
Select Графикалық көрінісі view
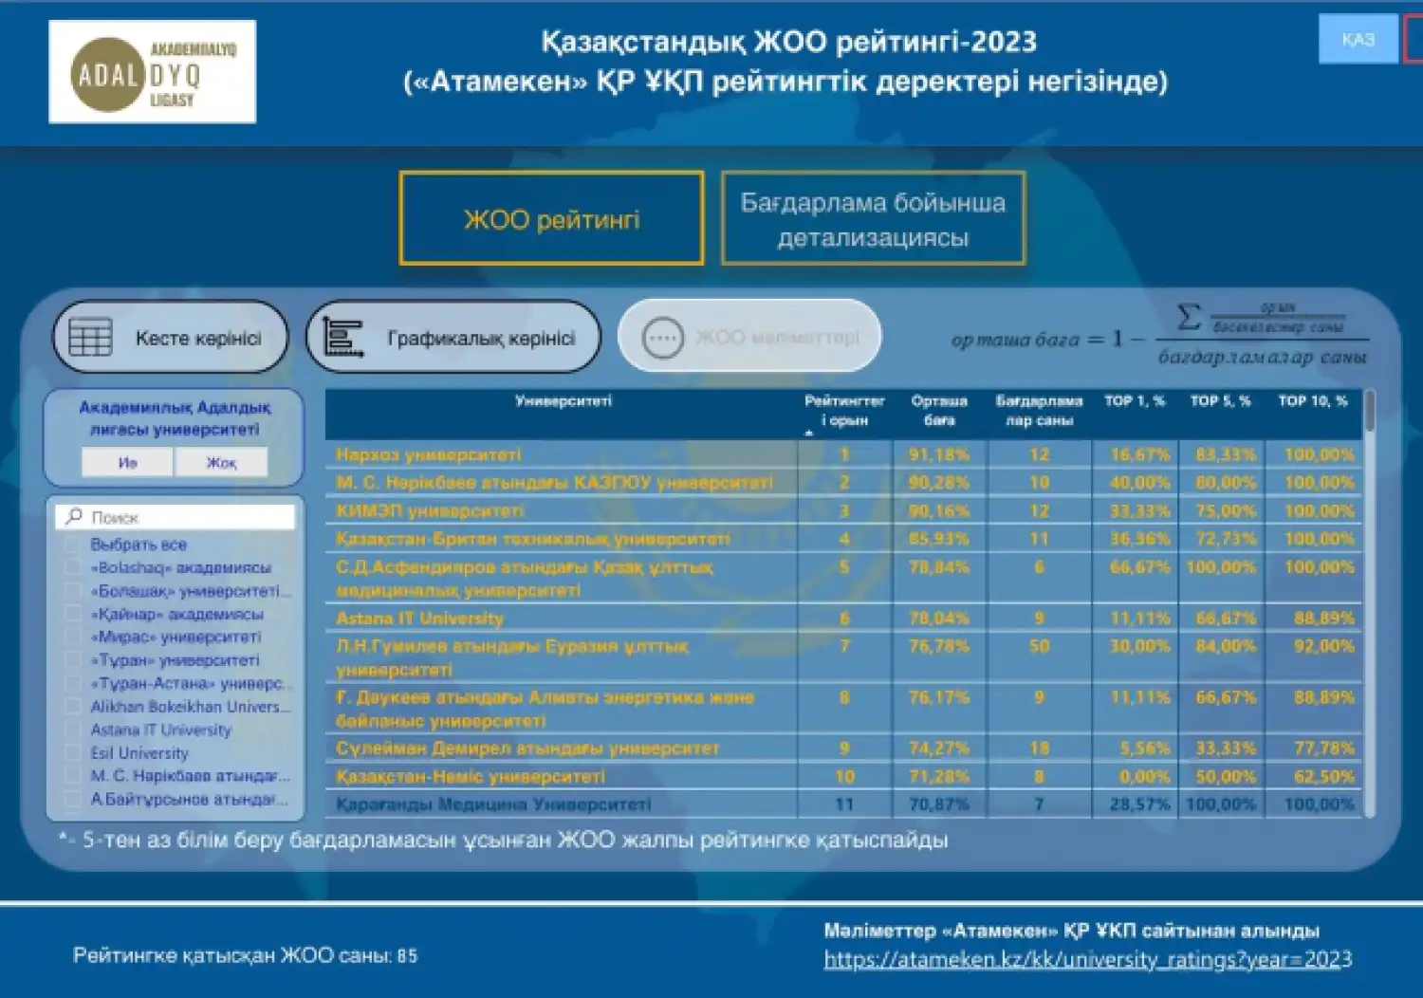[453, 338]
